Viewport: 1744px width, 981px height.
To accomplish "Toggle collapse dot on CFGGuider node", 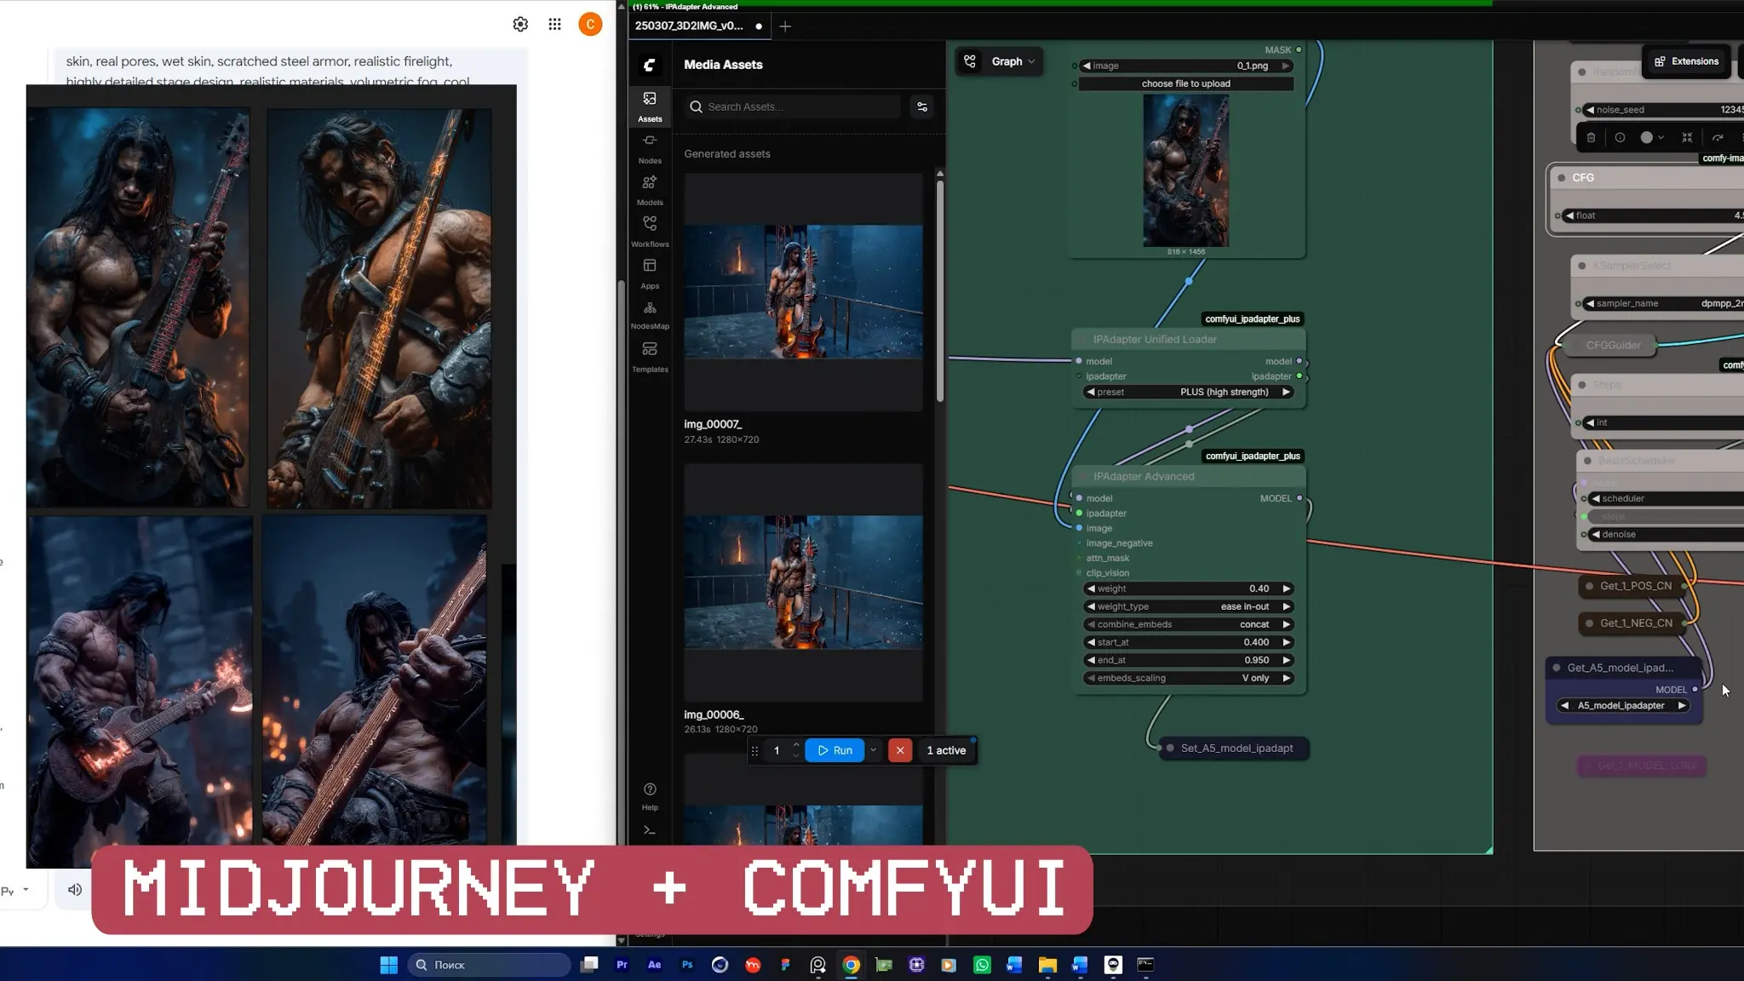I will (x=1575, y=346).
